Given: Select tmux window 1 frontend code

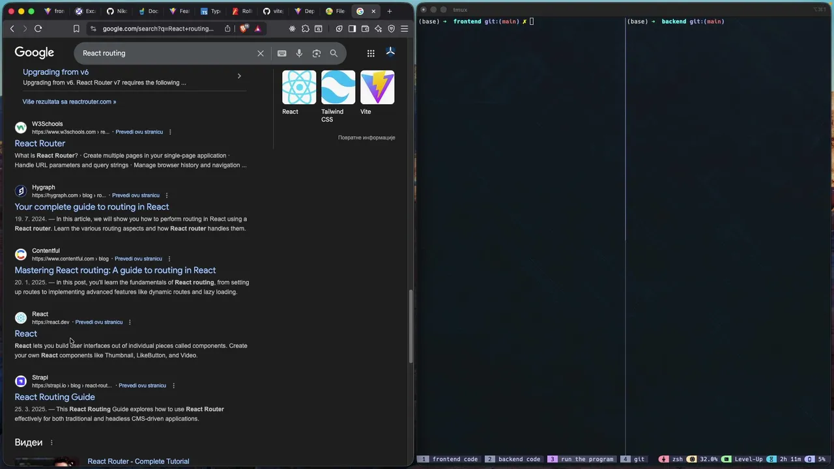Looking at the screenshot, I should pos(448,459).
